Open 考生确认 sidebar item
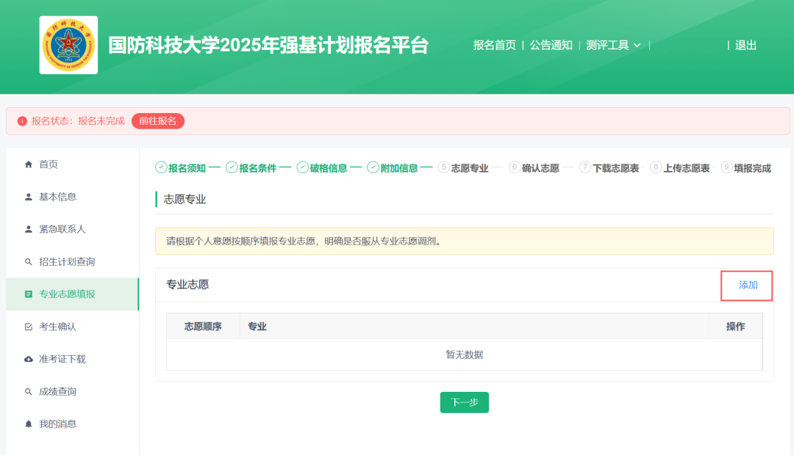794x455 pixels. (x=72, y=327)
